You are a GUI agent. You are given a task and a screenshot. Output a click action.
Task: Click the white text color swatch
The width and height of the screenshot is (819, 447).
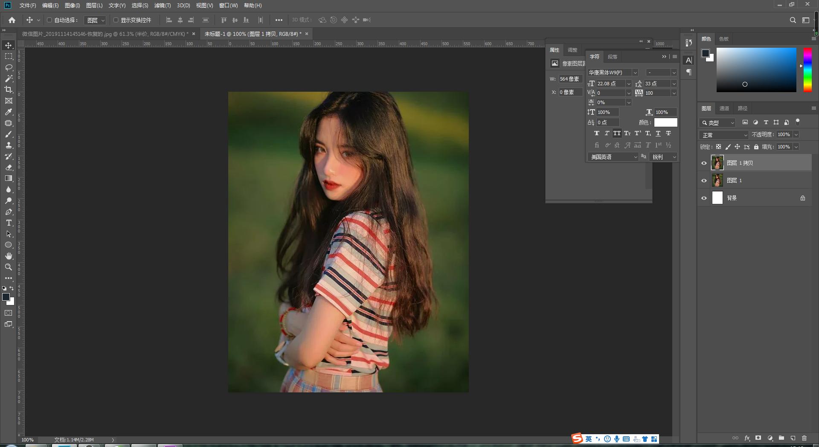click(x=665, y=122)
